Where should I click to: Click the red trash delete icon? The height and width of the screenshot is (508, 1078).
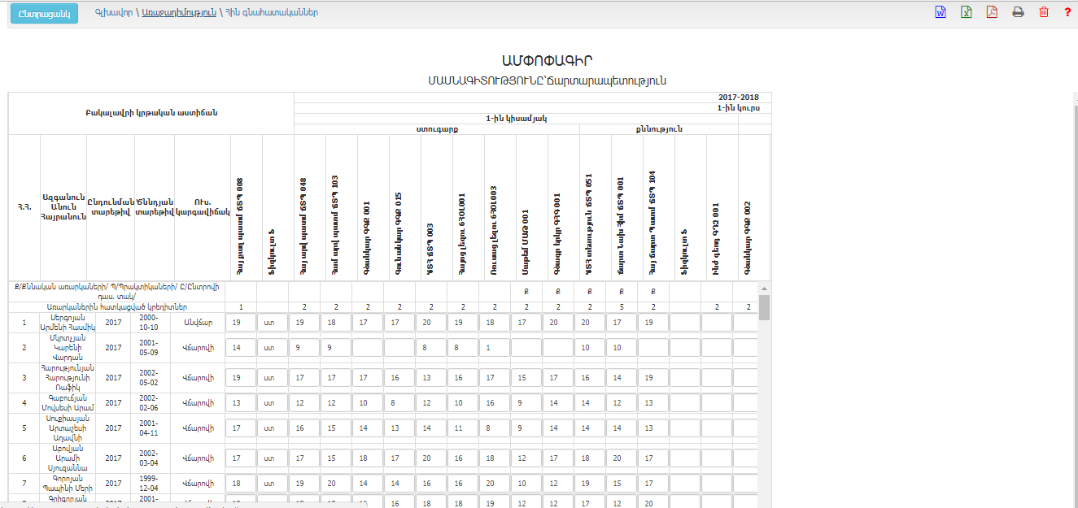click(x=1044, y=12)
